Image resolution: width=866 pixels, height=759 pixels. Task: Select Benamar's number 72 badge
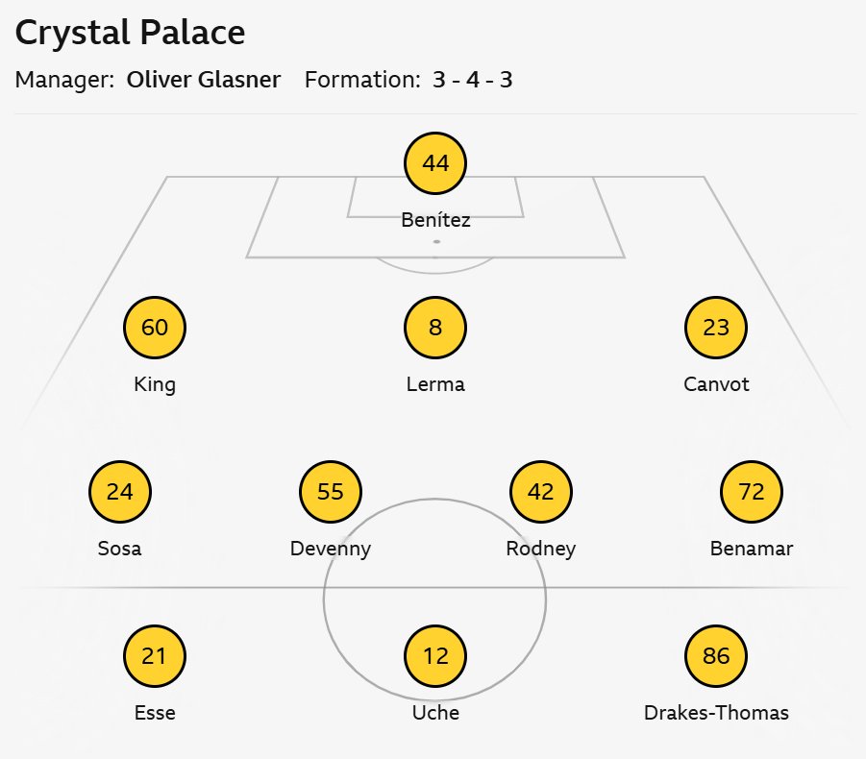(752, 492)
